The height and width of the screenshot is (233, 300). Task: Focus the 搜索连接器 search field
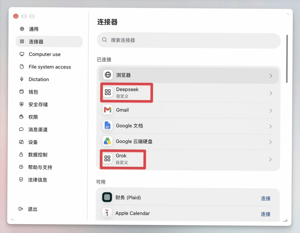[x=189, y=40]
